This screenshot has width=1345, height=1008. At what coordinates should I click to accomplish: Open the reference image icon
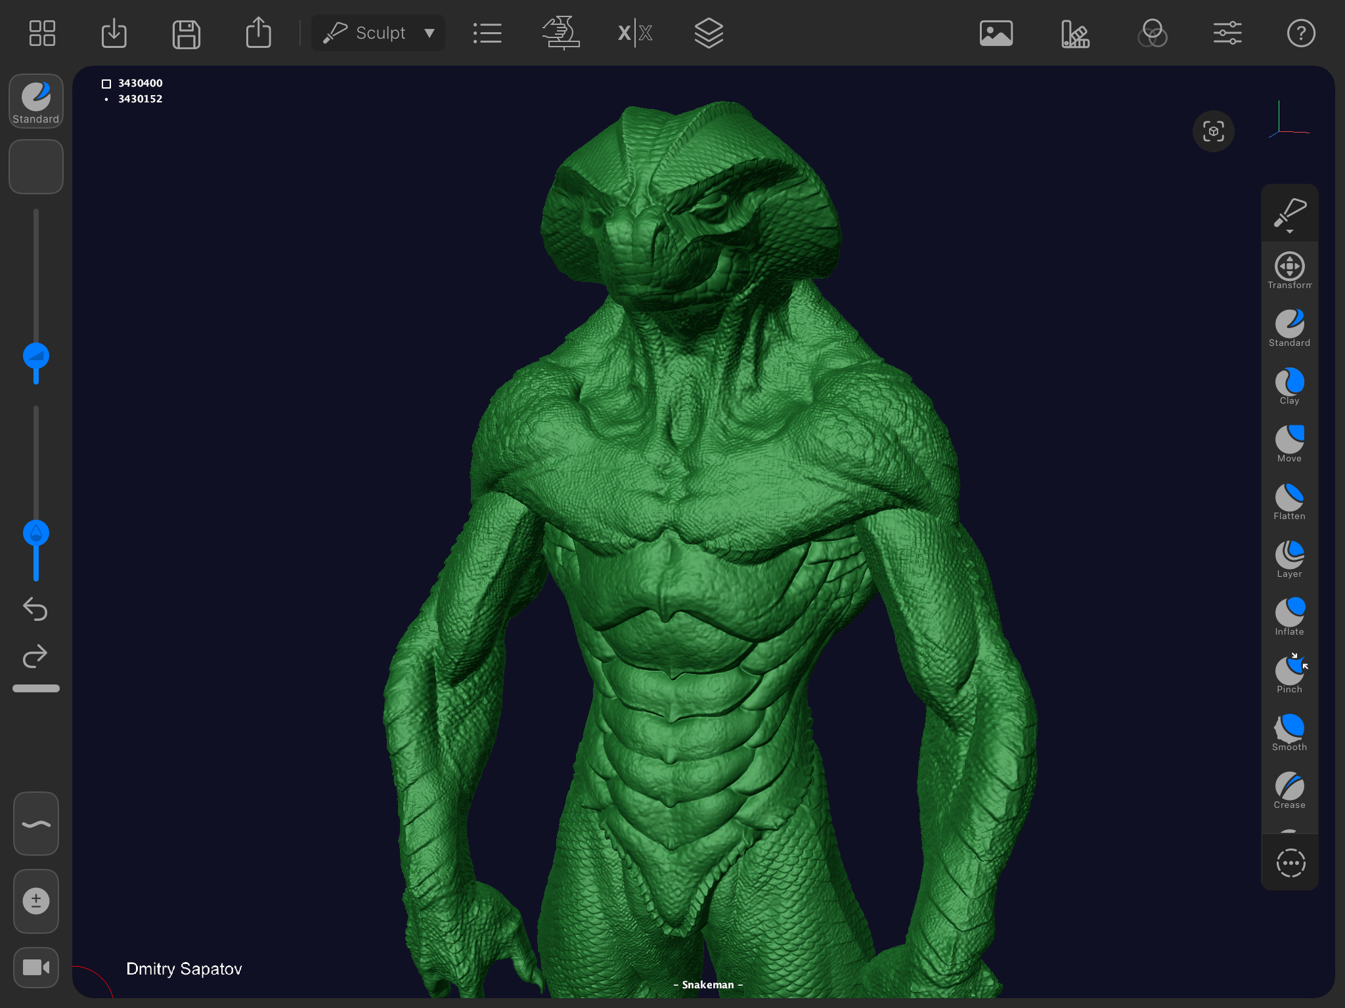(x=996, y=33)
